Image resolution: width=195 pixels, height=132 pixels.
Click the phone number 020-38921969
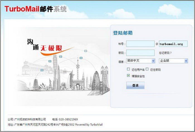[68, 119]
